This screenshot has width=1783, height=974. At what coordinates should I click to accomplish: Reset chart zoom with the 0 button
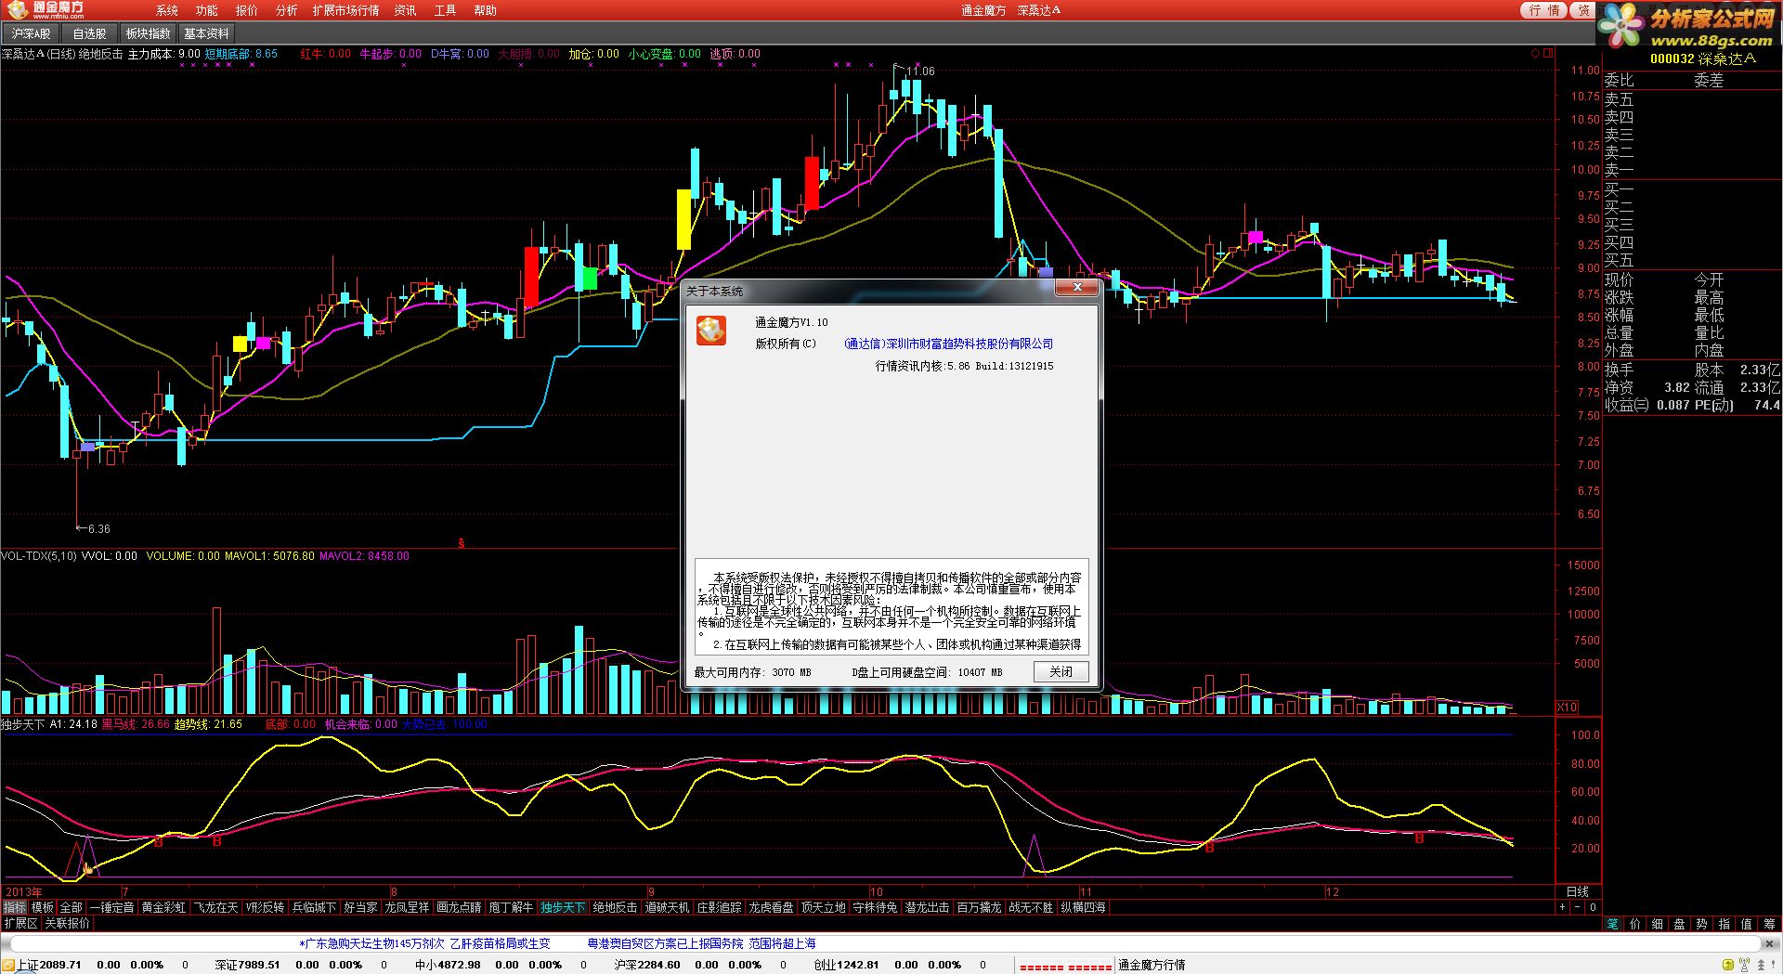[x=1593, y=907]
